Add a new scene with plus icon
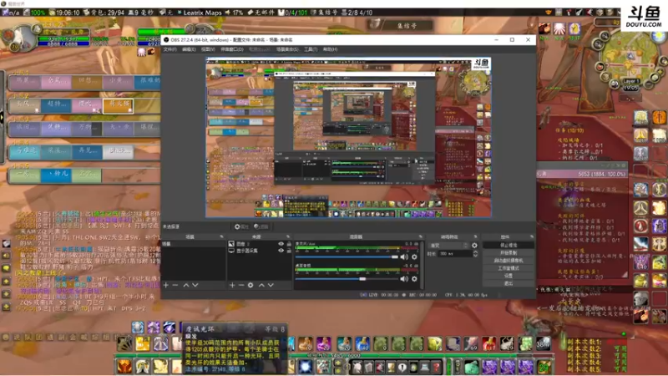668x376 pixels. [166, 285]
